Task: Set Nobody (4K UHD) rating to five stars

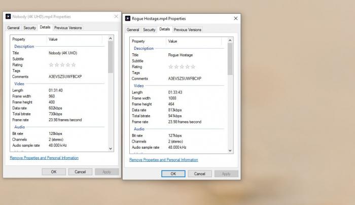Action: coord(74,65)
